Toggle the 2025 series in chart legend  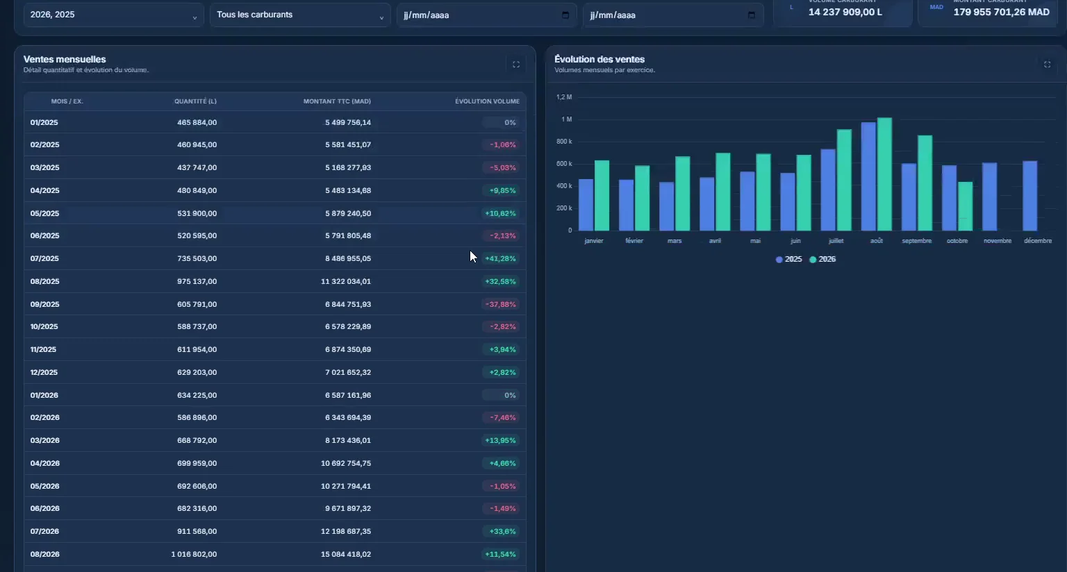click(788, 259)
